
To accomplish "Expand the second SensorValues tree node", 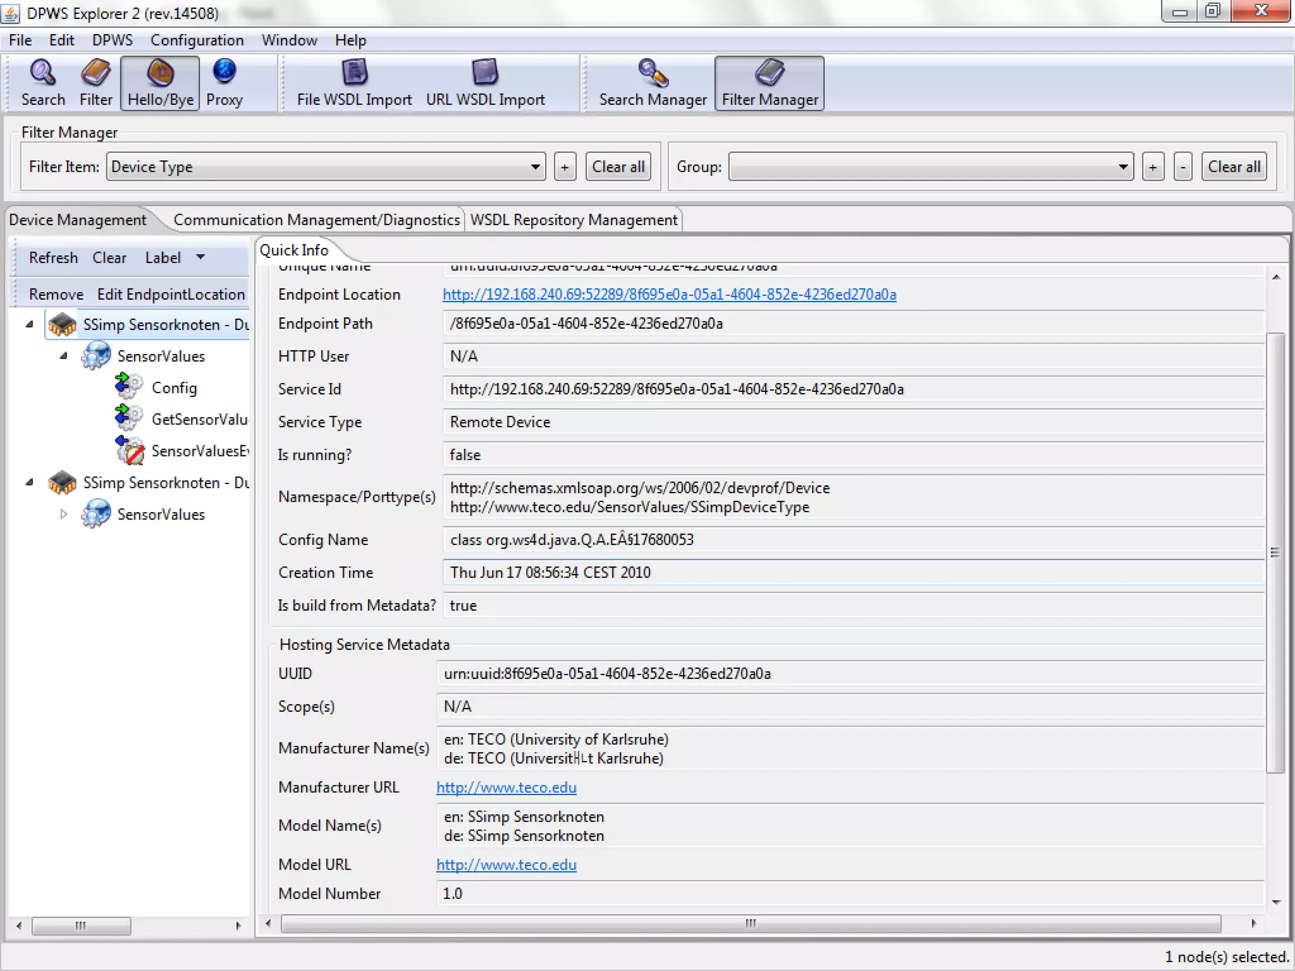I will [x=63, y=514].
